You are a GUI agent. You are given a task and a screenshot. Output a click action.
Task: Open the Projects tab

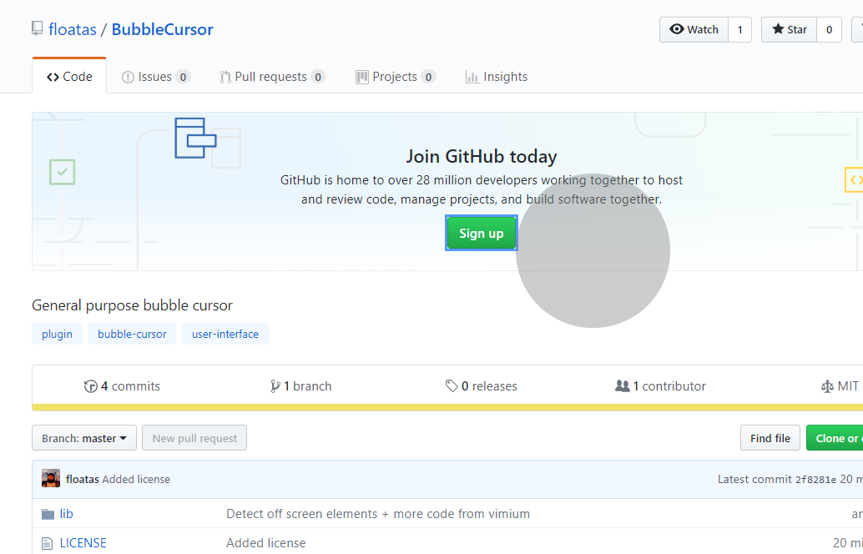[396, 77]
